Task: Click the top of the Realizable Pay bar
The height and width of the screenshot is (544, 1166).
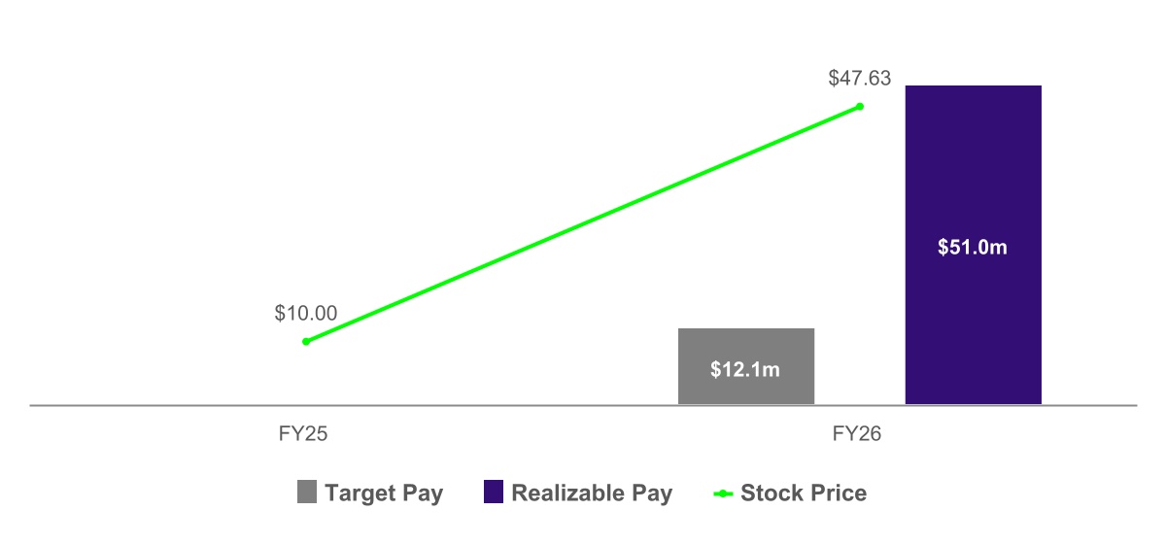Action: coord(974,87)
